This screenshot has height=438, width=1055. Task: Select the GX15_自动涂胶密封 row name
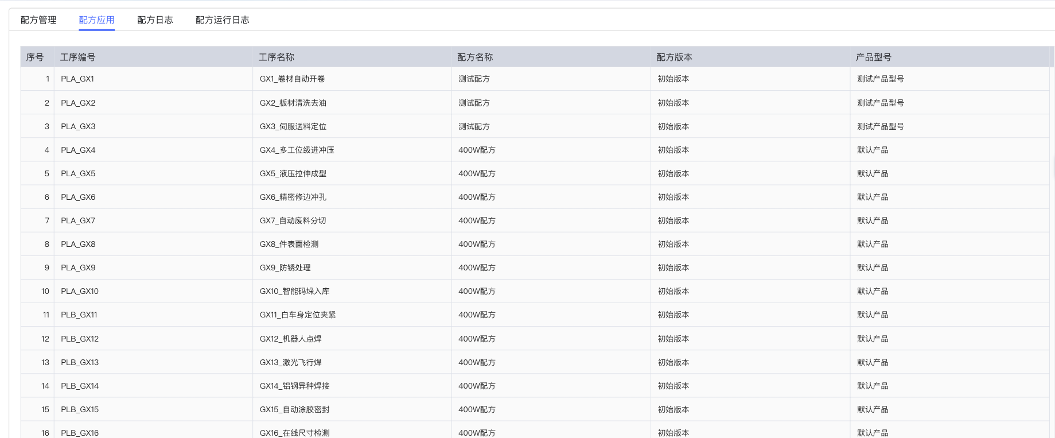(x=294, y=410)
